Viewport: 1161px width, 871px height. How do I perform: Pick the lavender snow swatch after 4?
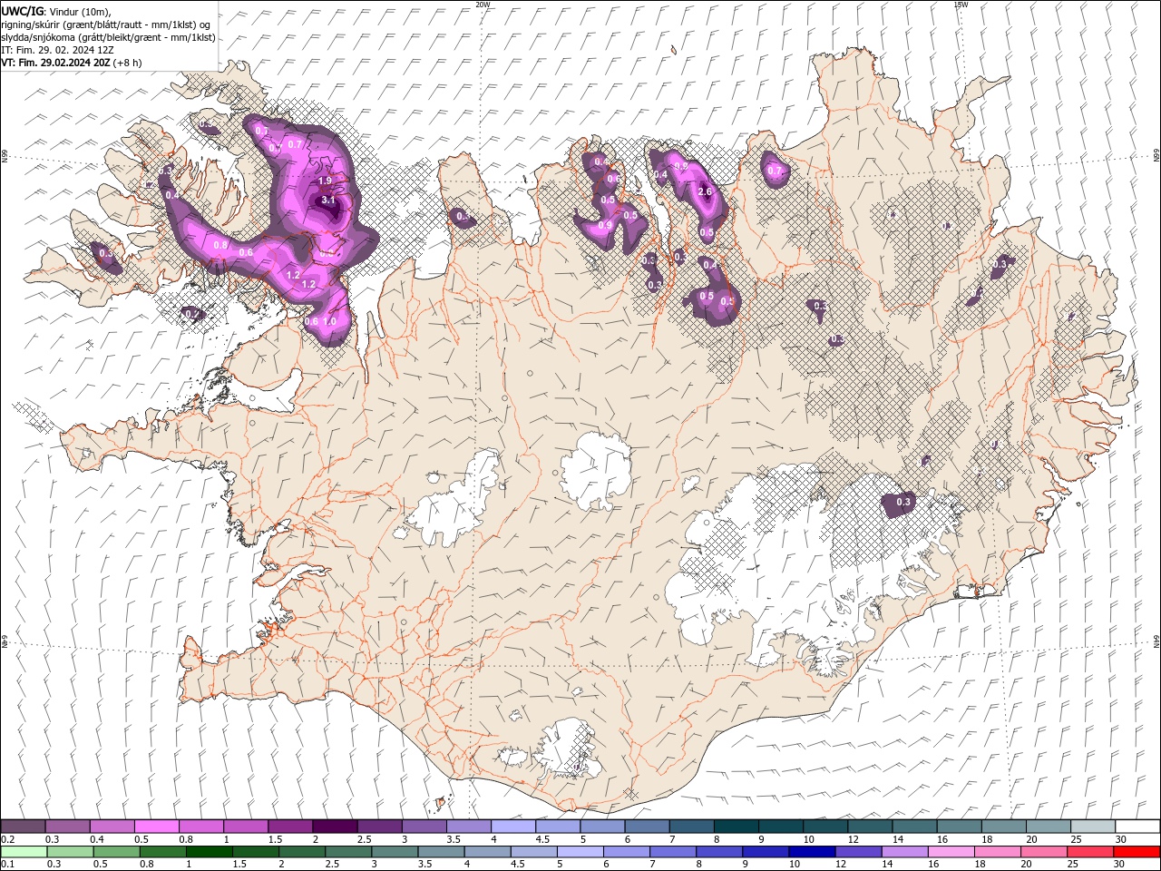(513, 827)
